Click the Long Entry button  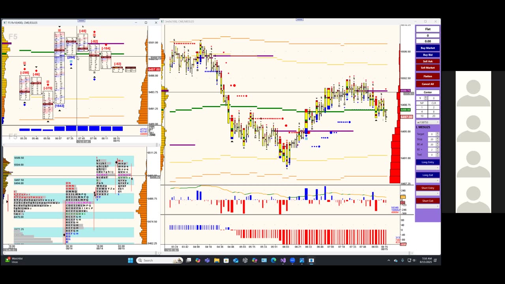pyautogui.click(x=428, y=162)
